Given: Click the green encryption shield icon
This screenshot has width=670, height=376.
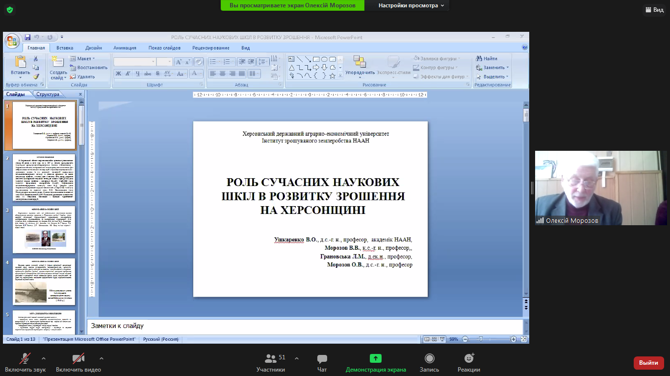Looking at the screenshot, I should (9, 10).
